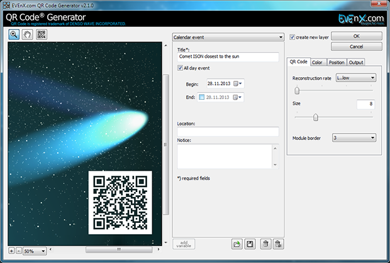Select the QR code move tool
This screenshot has height=263, width=390.
pos(42,35)
